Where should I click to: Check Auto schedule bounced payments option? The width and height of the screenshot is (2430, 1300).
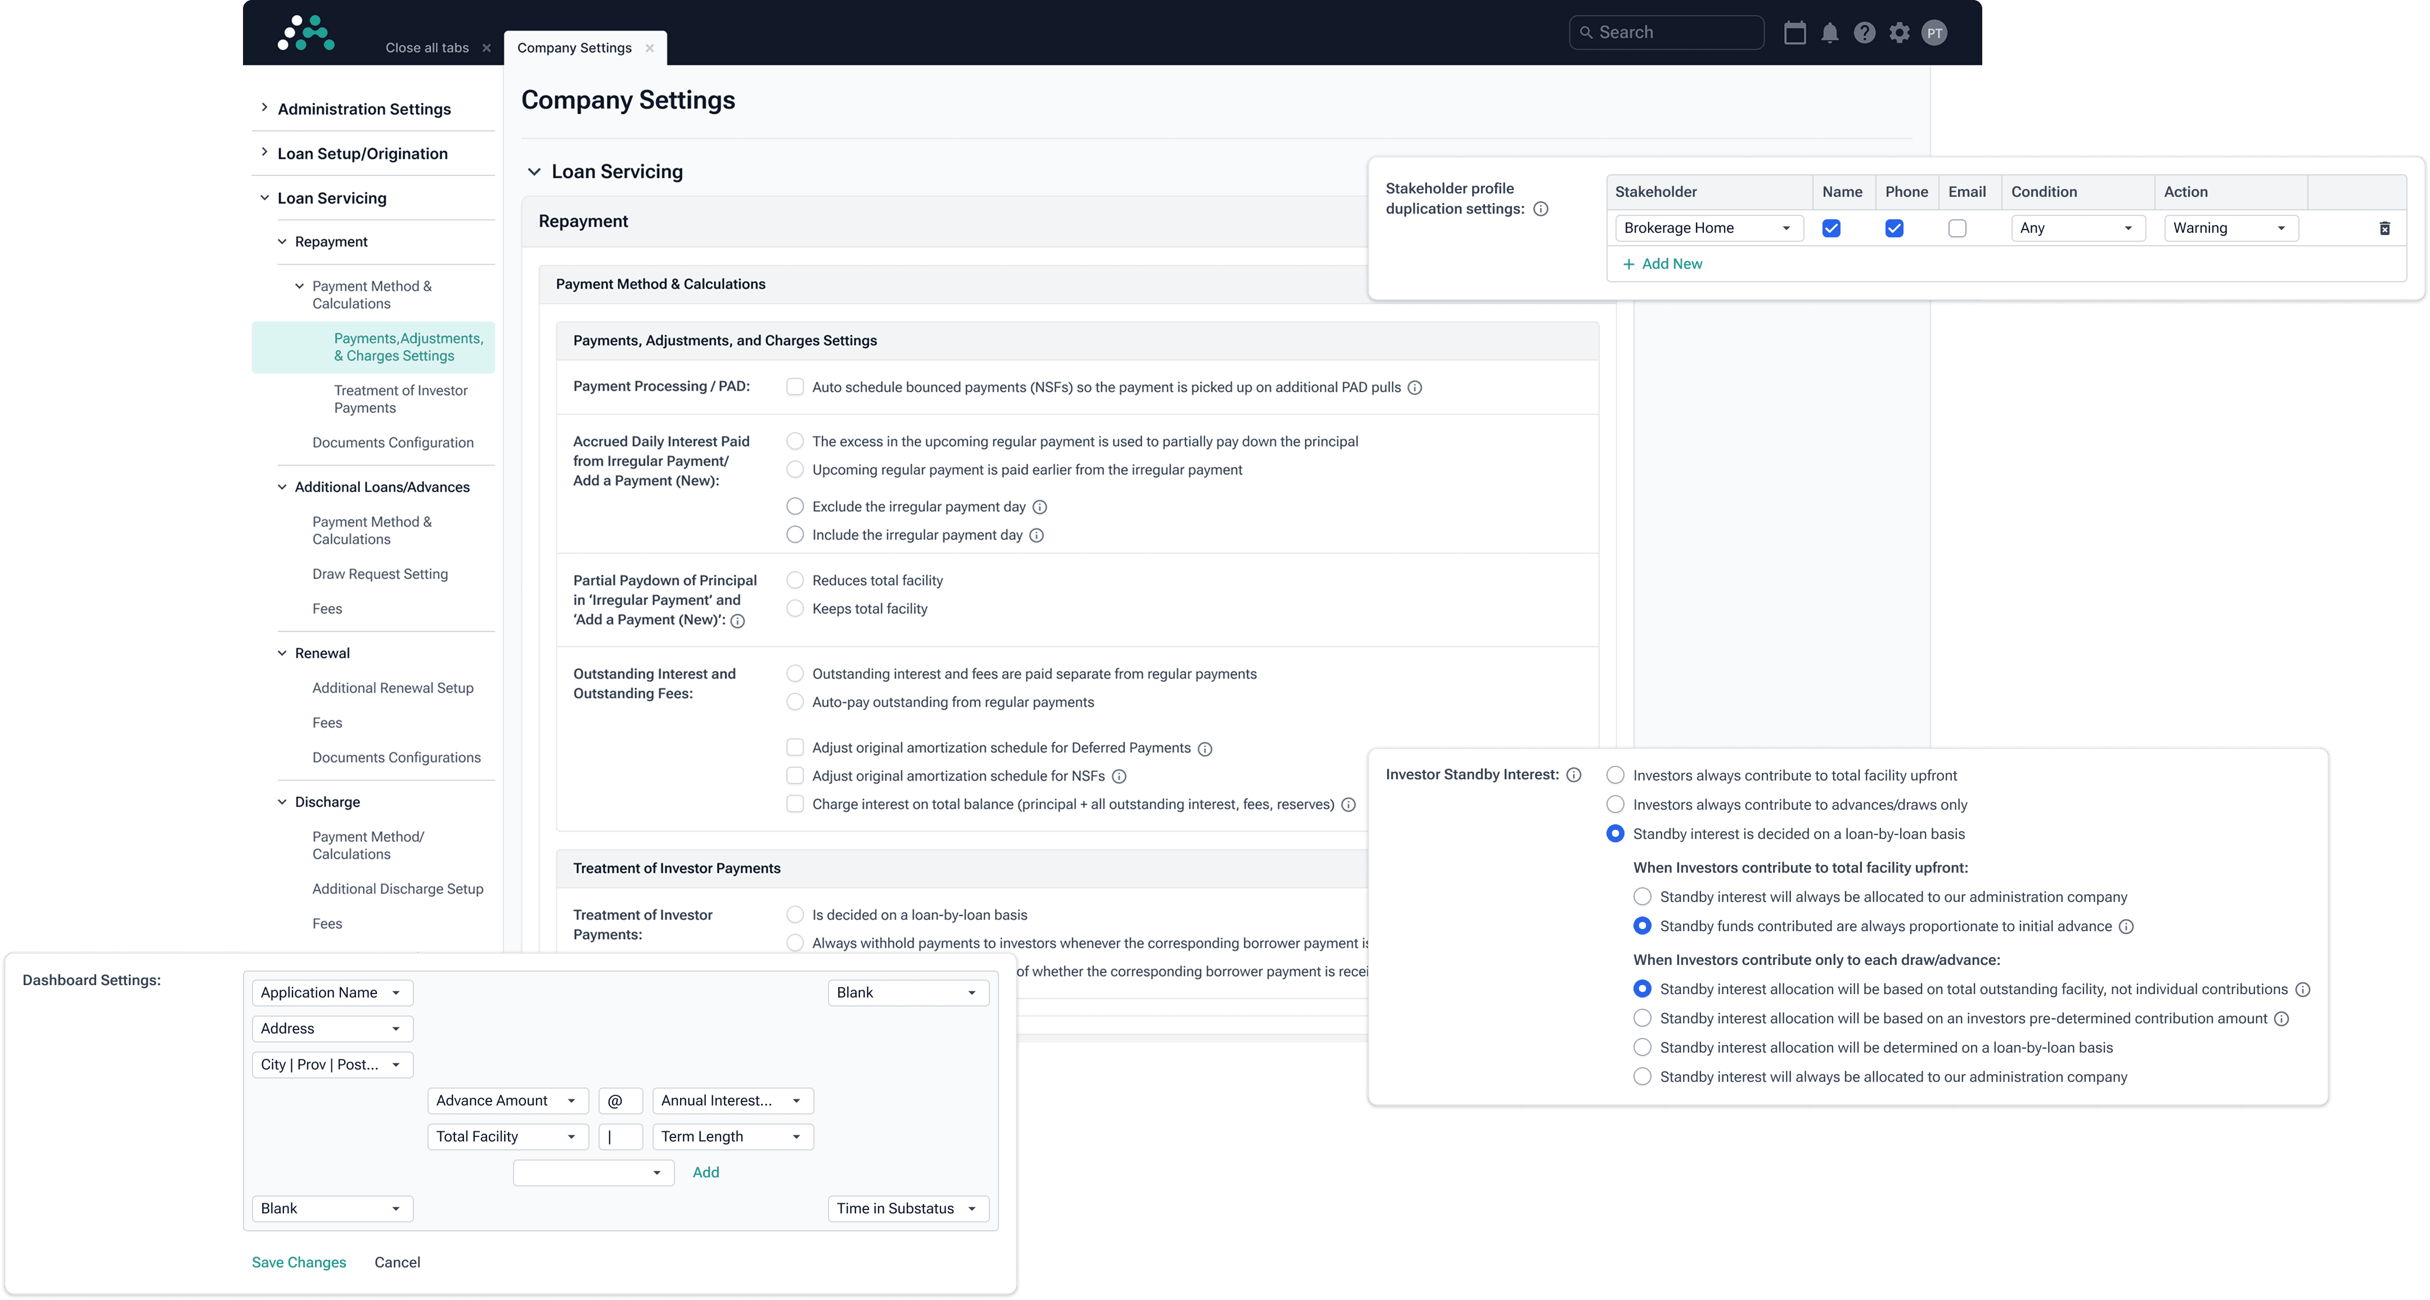795,387
